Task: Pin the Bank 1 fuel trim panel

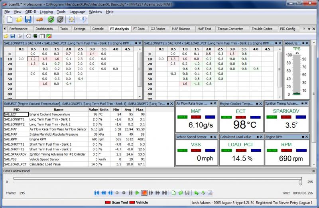Action: tap(136, 43)
